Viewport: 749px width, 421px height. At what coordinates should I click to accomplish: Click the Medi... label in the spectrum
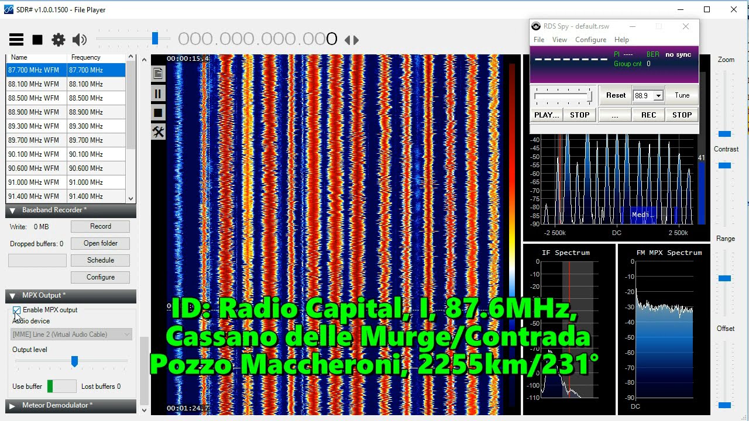[x=642, y=215]
